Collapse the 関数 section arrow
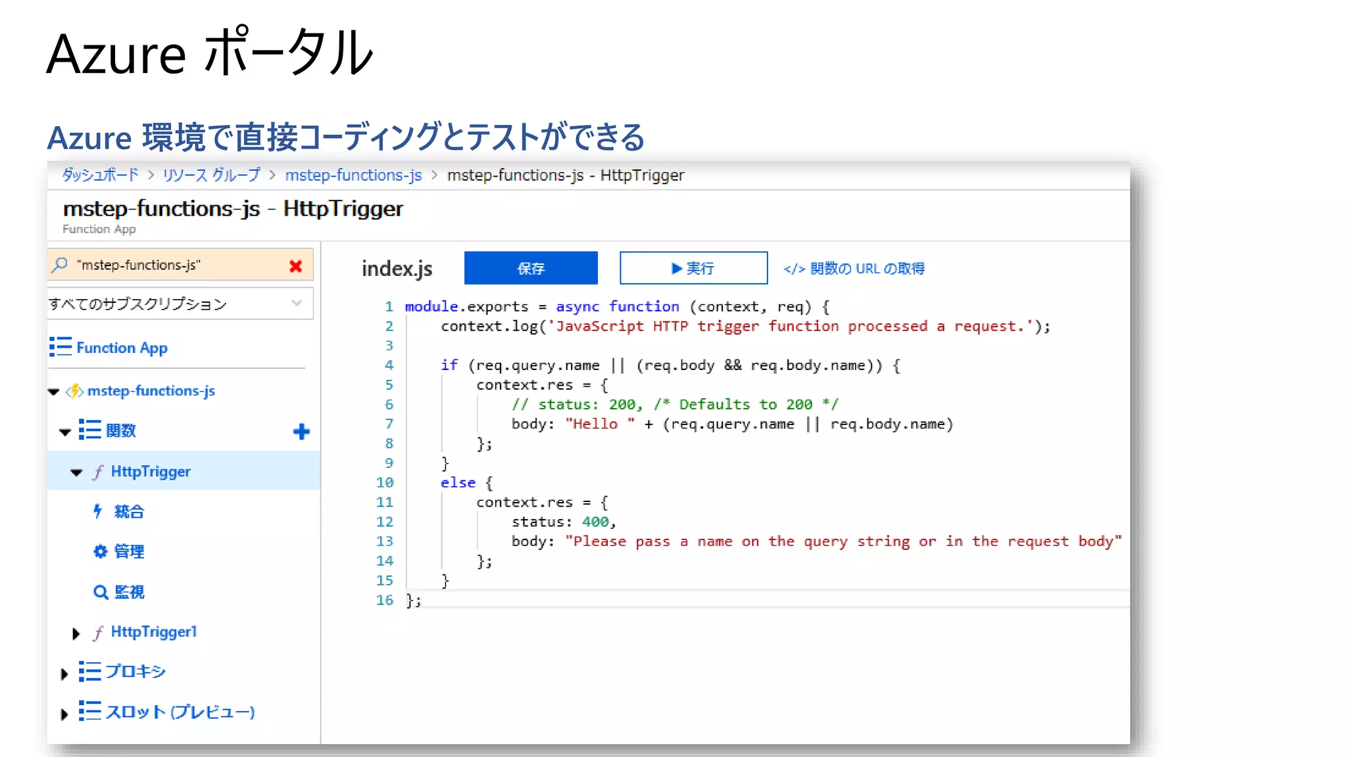The image size is (1347, 757). click(x=64, y=432)
